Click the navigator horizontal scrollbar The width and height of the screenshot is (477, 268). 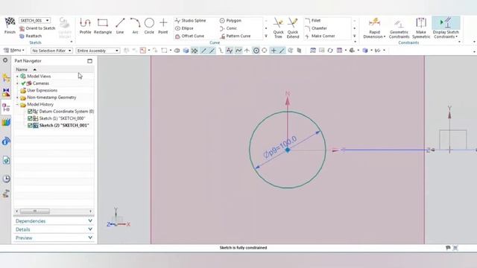pos(35,211)
